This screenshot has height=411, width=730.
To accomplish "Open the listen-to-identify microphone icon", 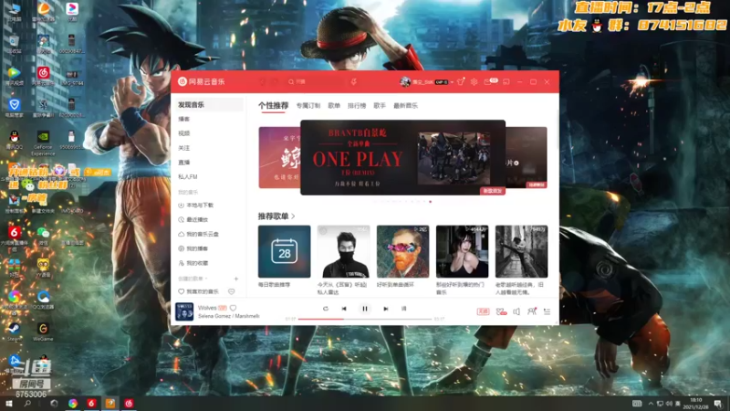I will point(354,82).
